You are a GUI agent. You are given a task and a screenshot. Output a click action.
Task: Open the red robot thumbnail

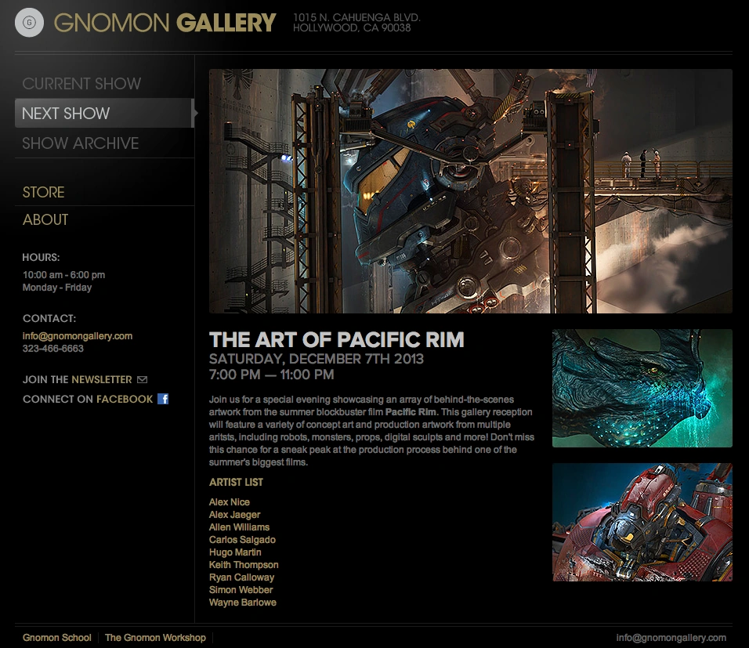click(642, 522)
